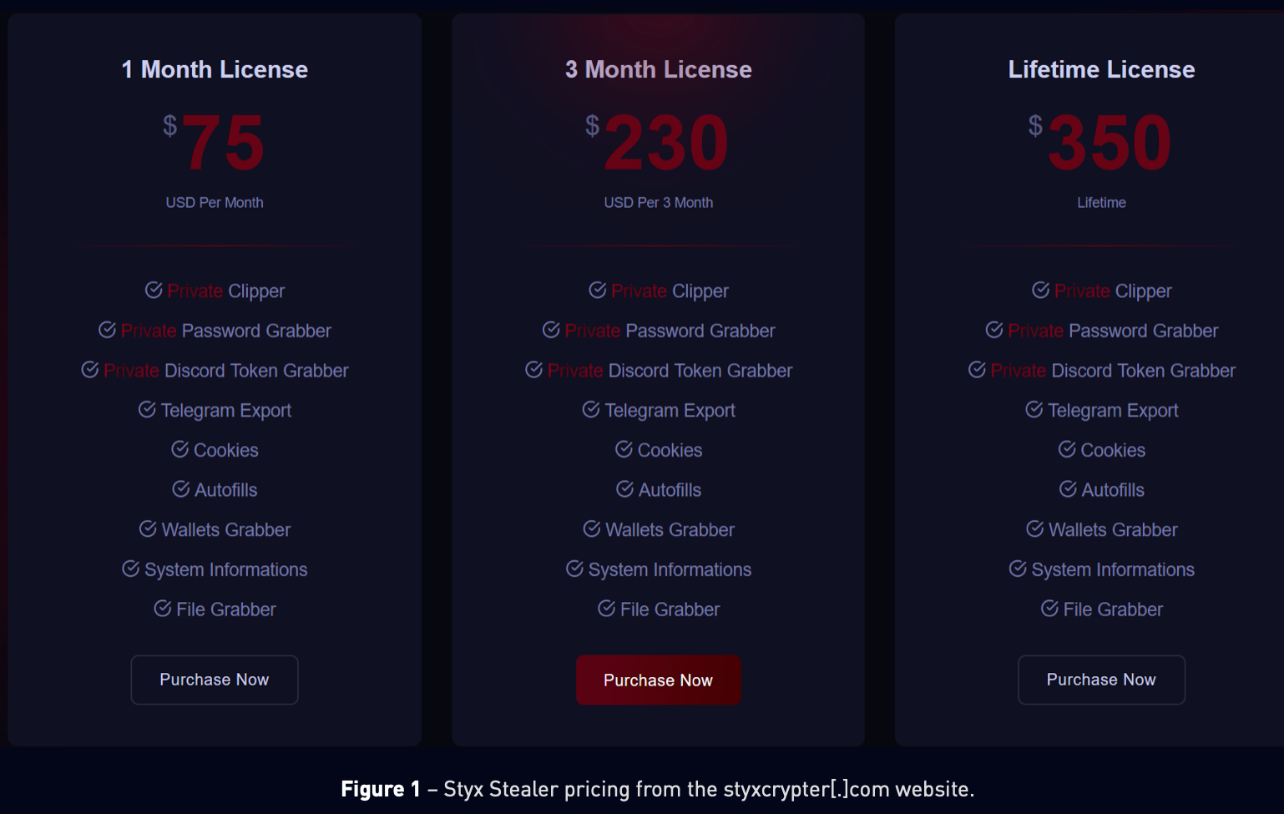Click 'Lifetime' label under the 350 price

click(1101, 203)
